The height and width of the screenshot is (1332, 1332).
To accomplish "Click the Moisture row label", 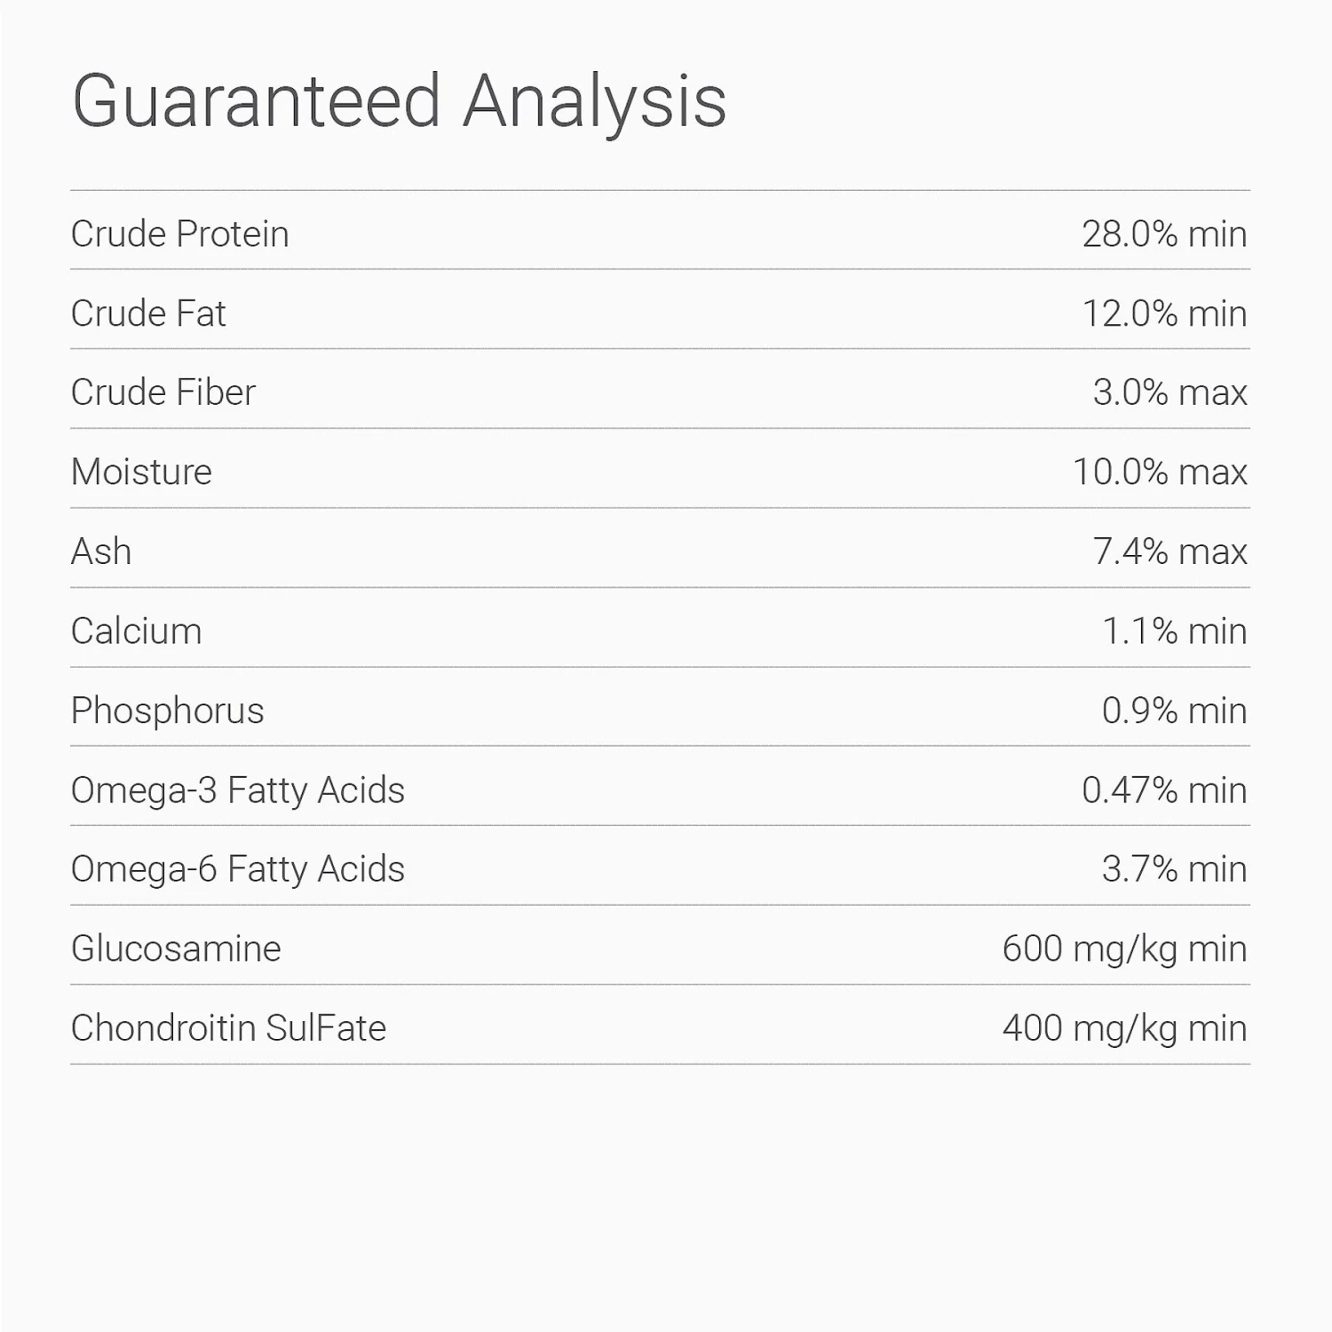I will pyautogui.click(x=141, y=472).
